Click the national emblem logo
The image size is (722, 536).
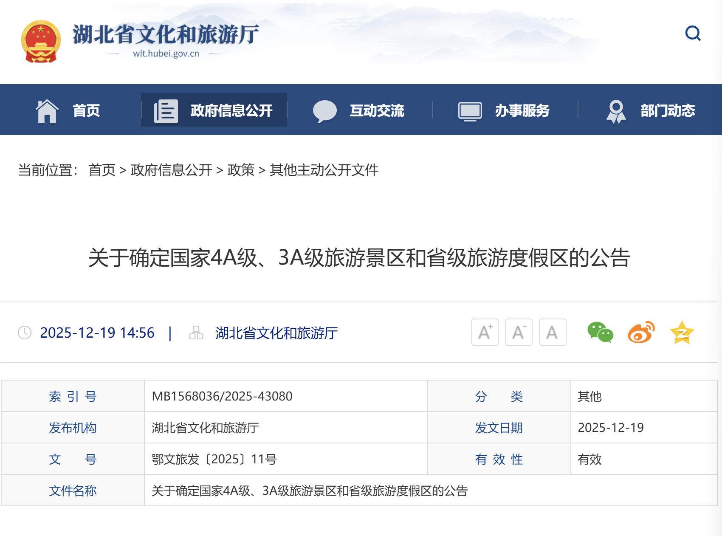[x=41, y=42]
